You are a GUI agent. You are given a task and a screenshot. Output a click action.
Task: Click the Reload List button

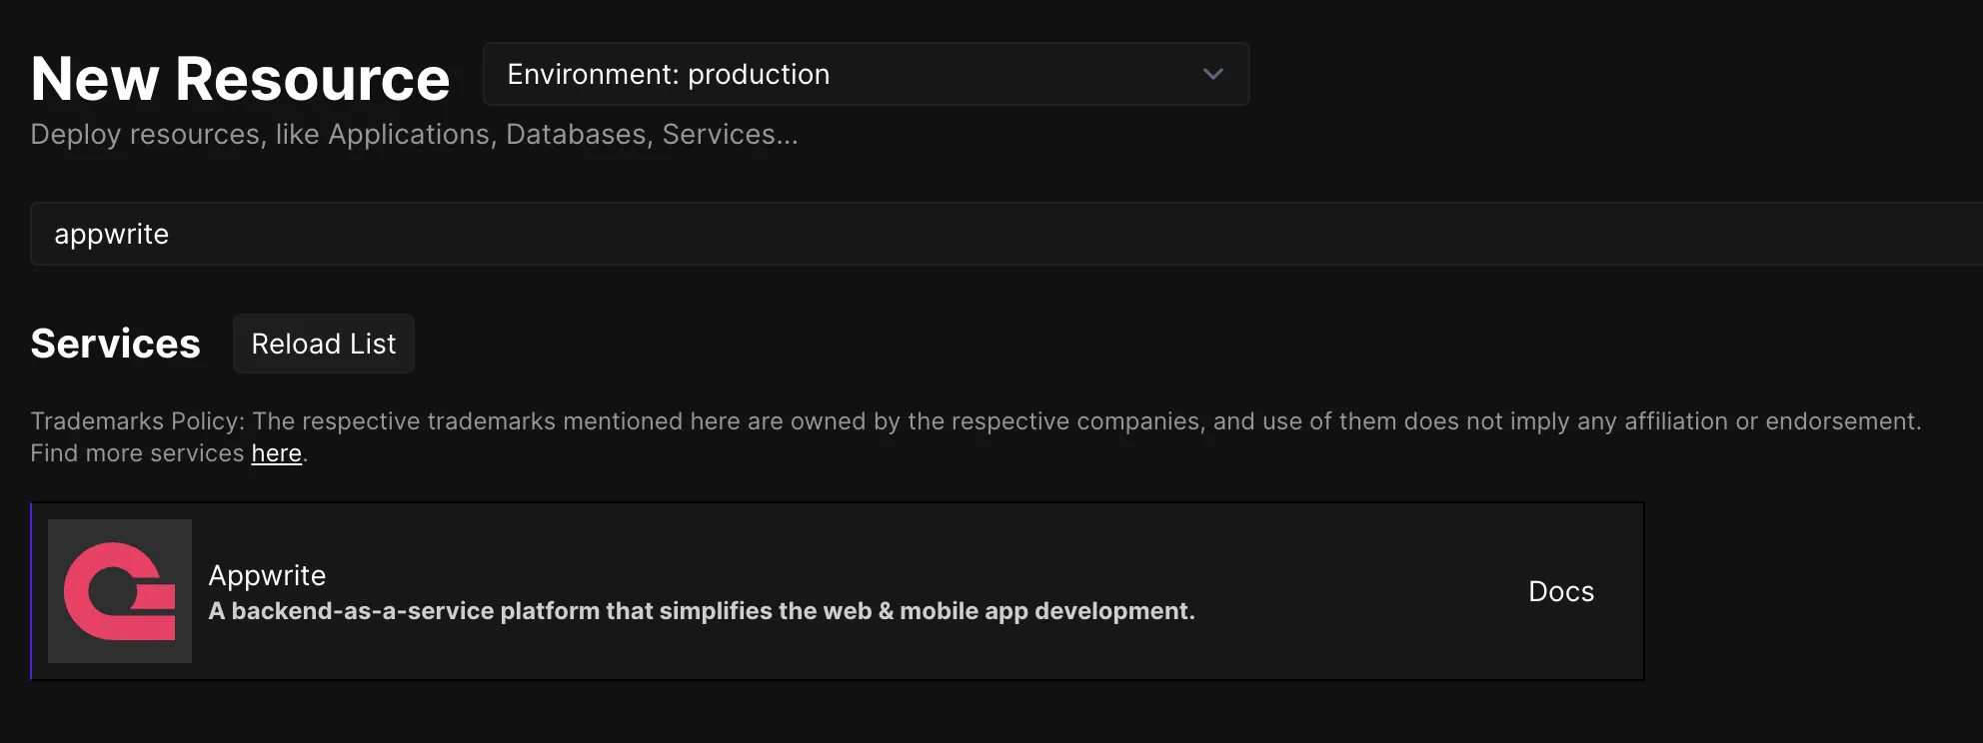[x=324, y=344]
